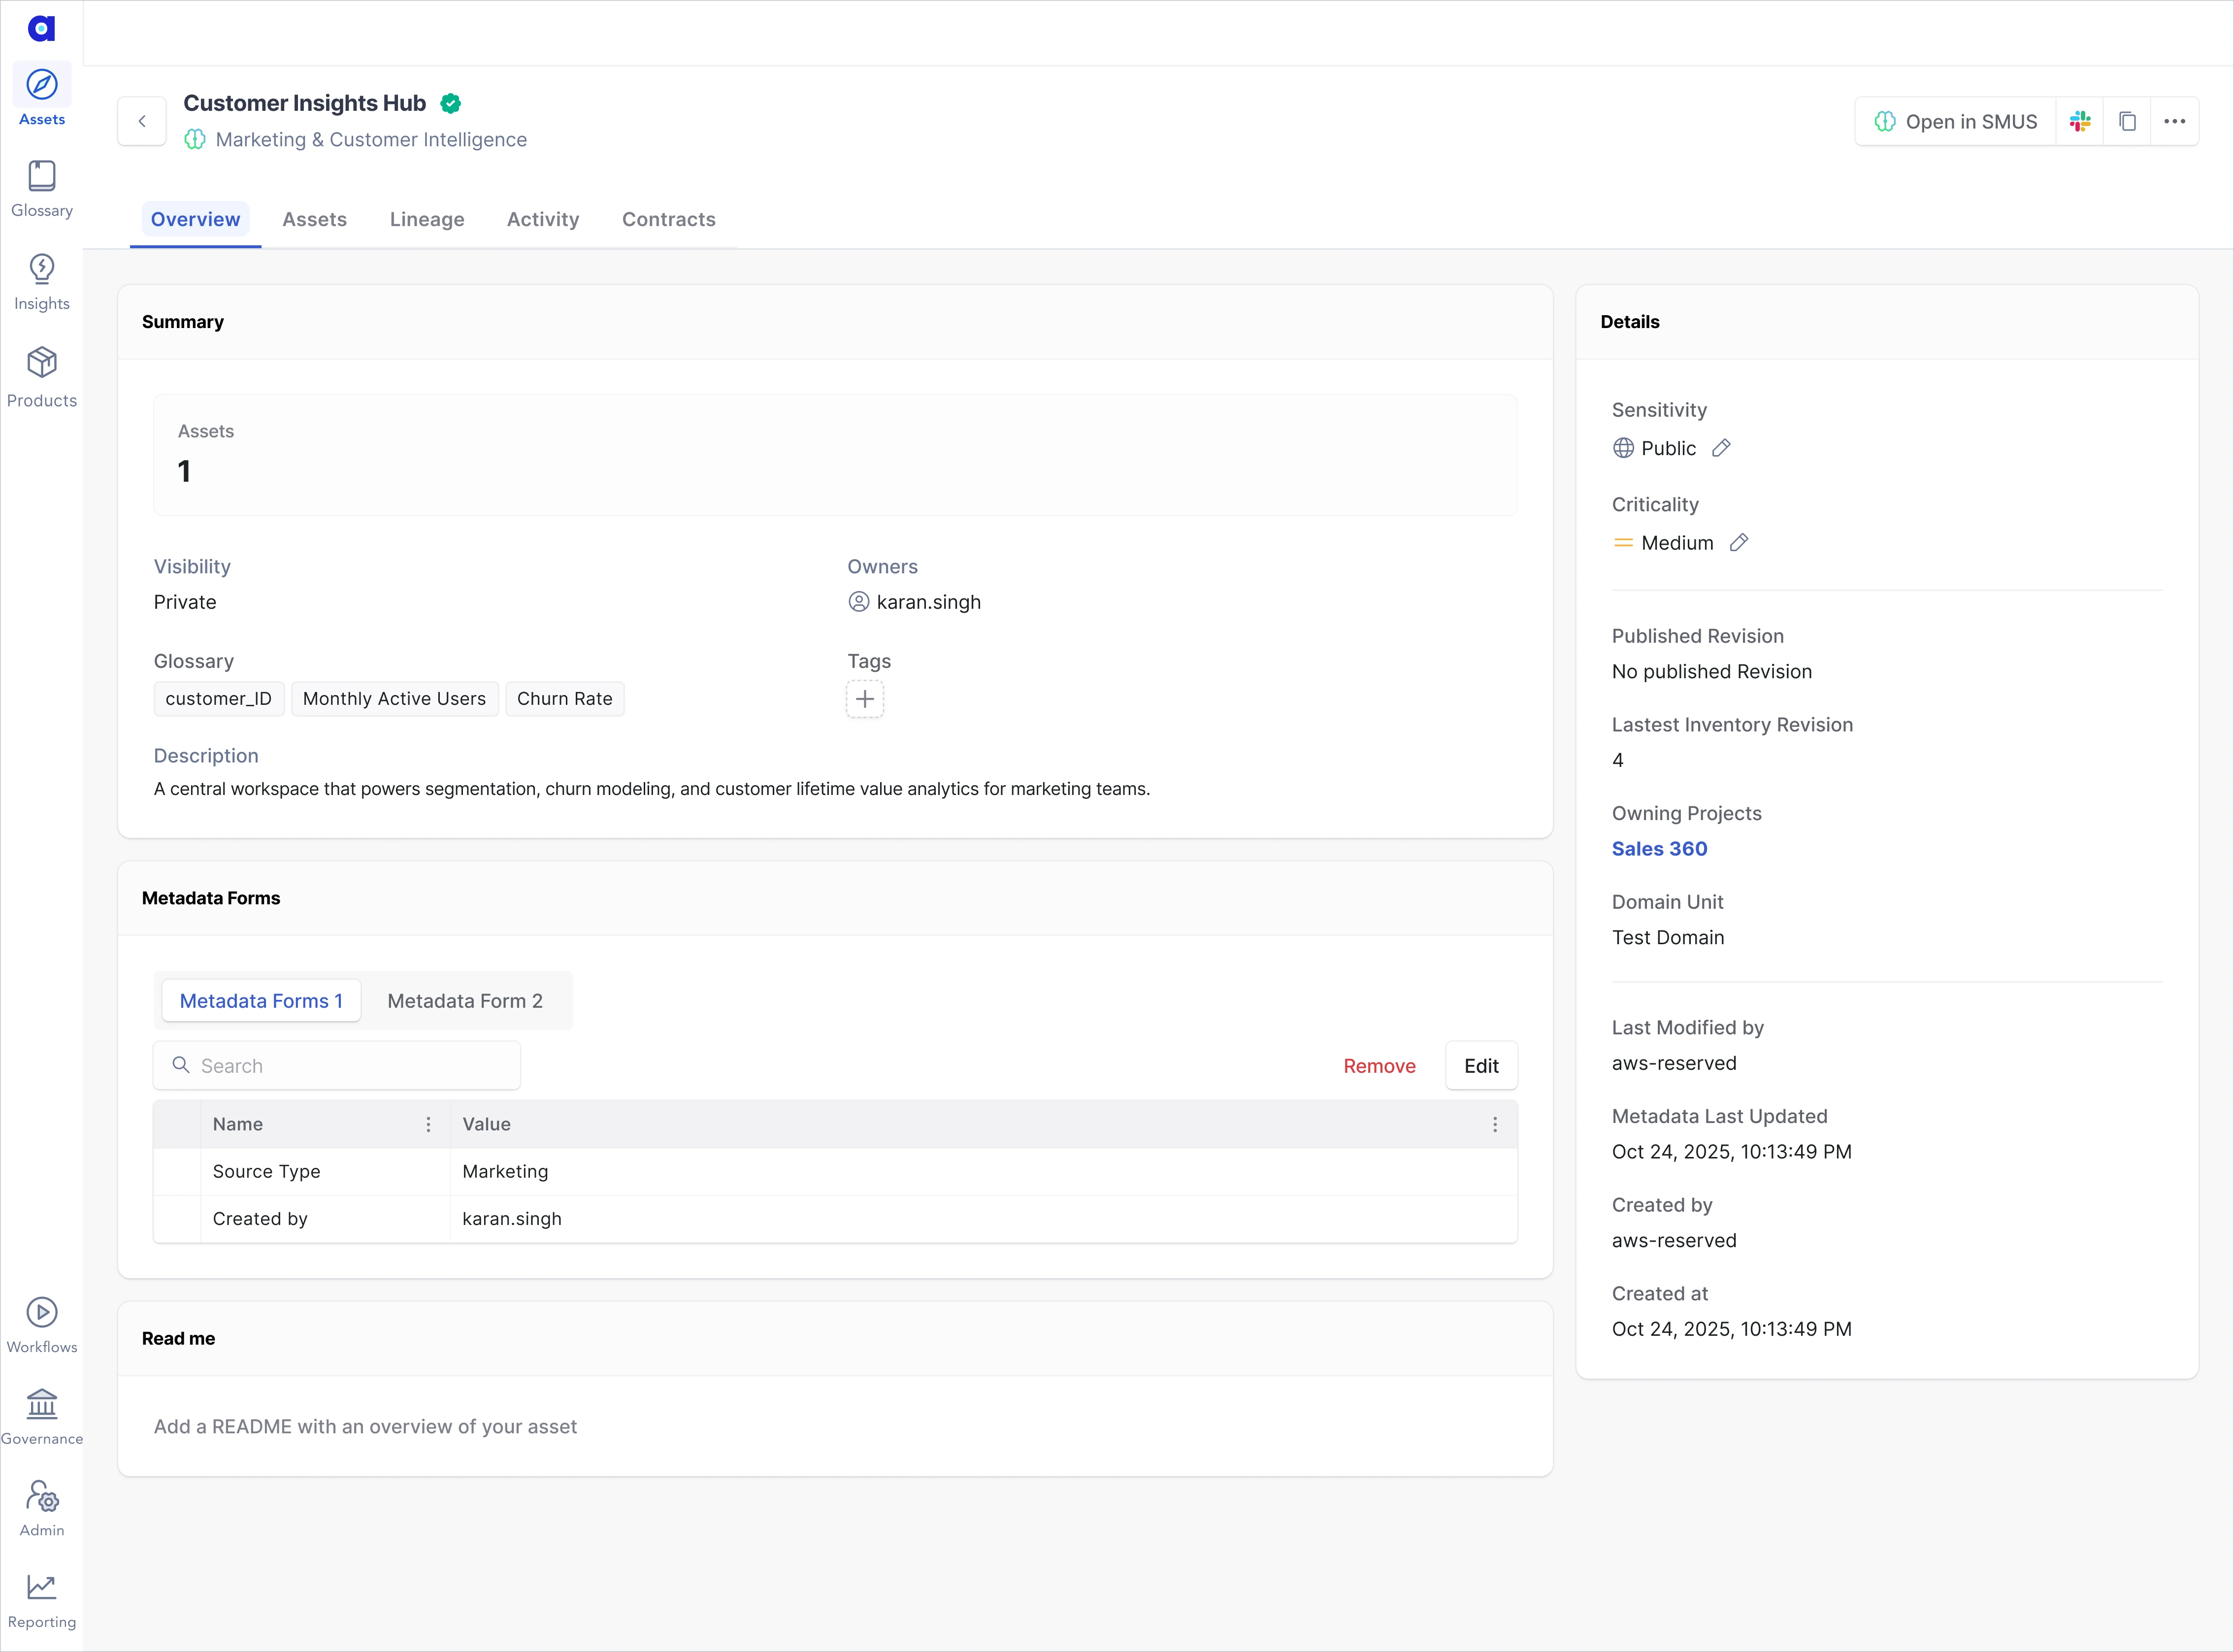Open the Value column options menu

click(1495, 1124)
